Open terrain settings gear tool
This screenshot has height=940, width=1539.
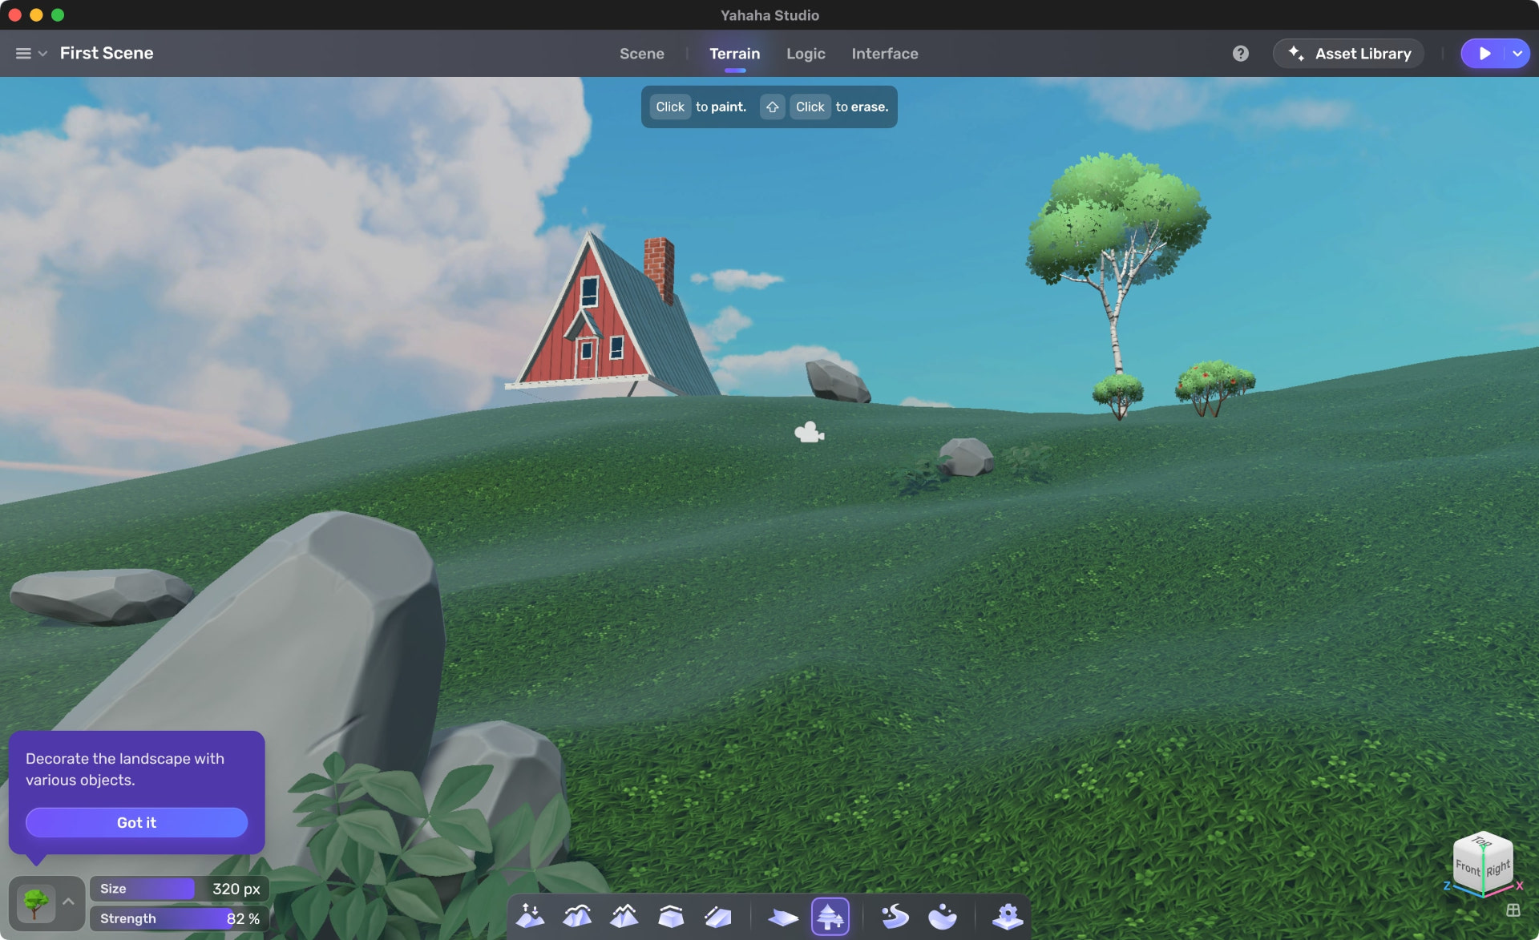coord(1007,915)
